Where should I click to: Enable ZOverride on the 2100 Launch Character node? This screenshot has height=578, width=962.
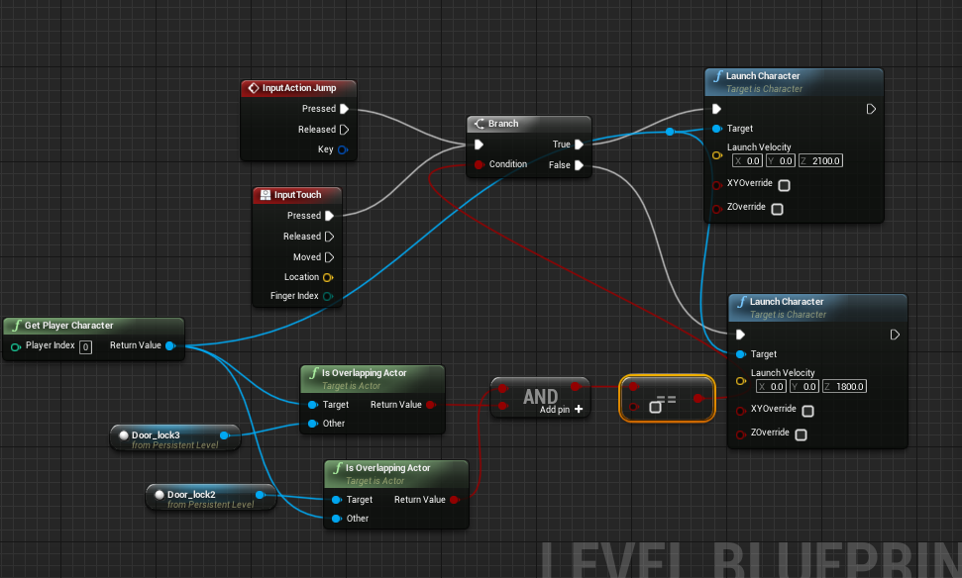(777, 209)
